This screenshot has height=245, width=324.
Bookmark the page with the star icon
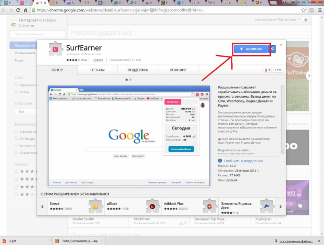[303, 10]
